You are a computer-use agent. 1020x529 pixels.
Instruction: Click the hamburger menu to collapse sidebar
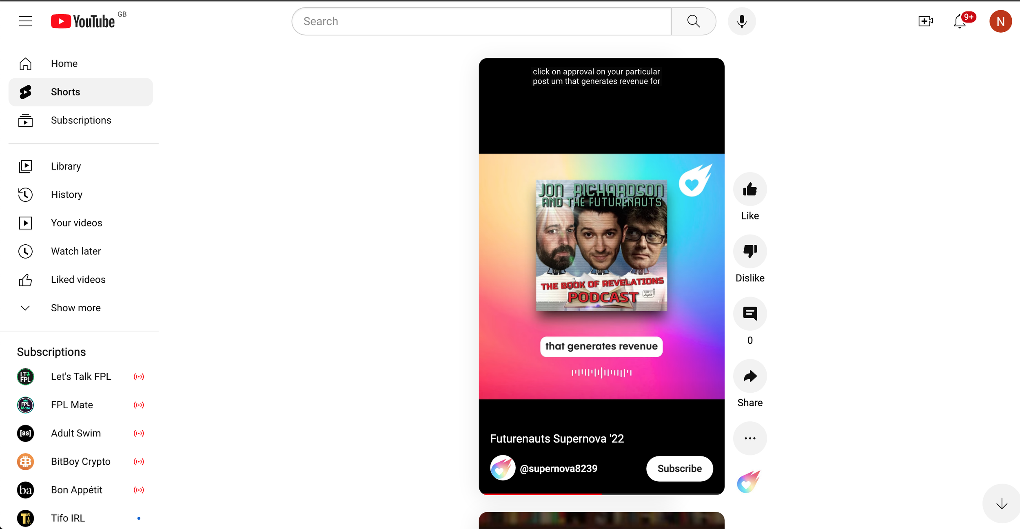tap(25, 21)
